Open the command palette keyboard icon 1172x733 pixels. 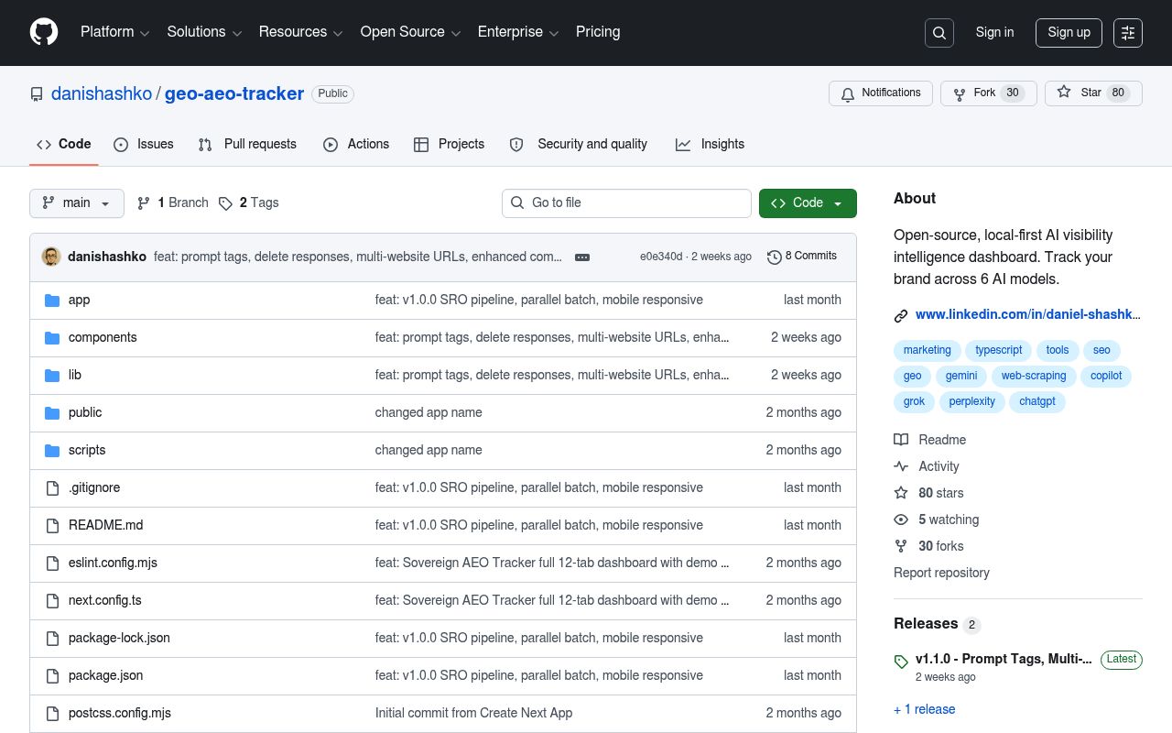pyautogui.click(x=1127, y=32)
